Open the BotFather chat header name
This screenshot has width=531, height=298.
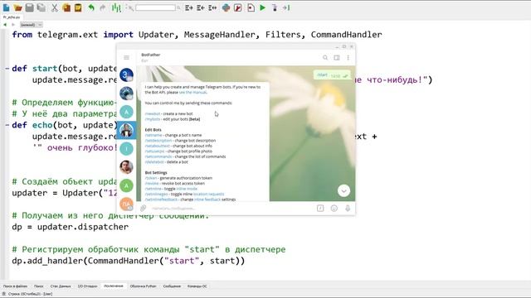point(151,55)
